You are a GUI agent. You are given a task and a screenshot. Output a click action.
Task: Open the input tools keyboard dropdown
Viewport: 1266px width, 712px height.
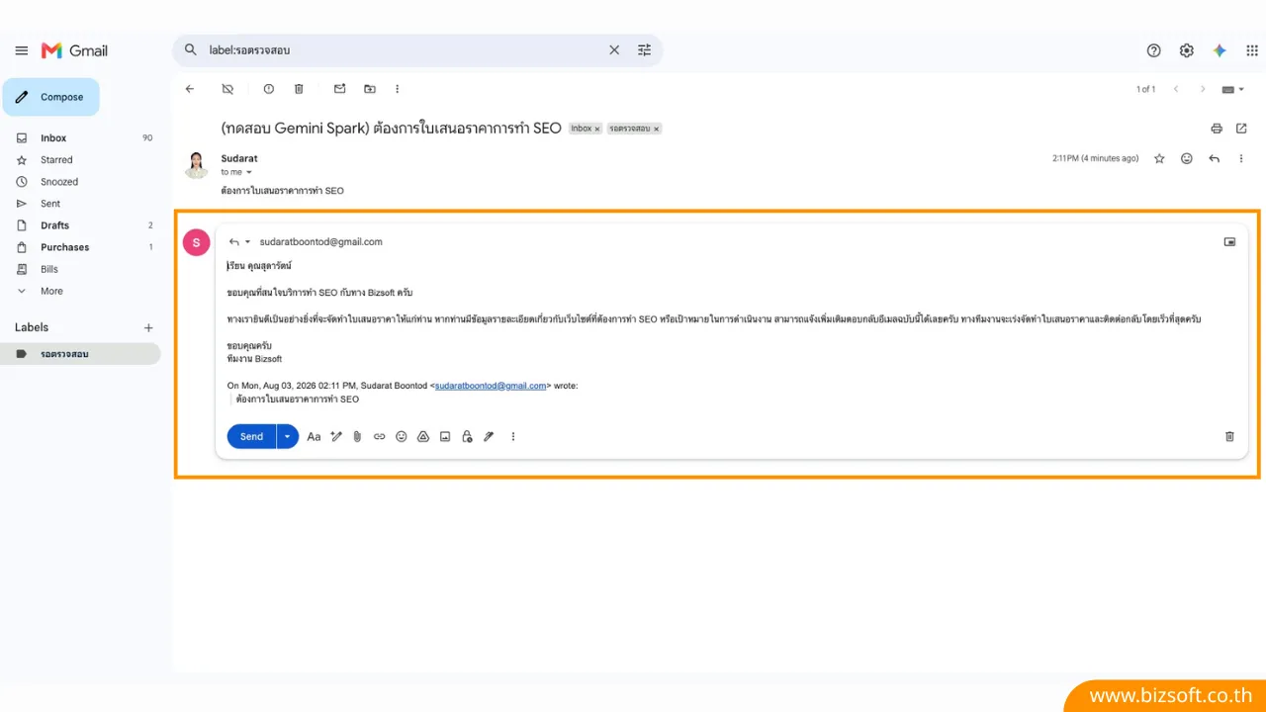(x=1233, y=89)
